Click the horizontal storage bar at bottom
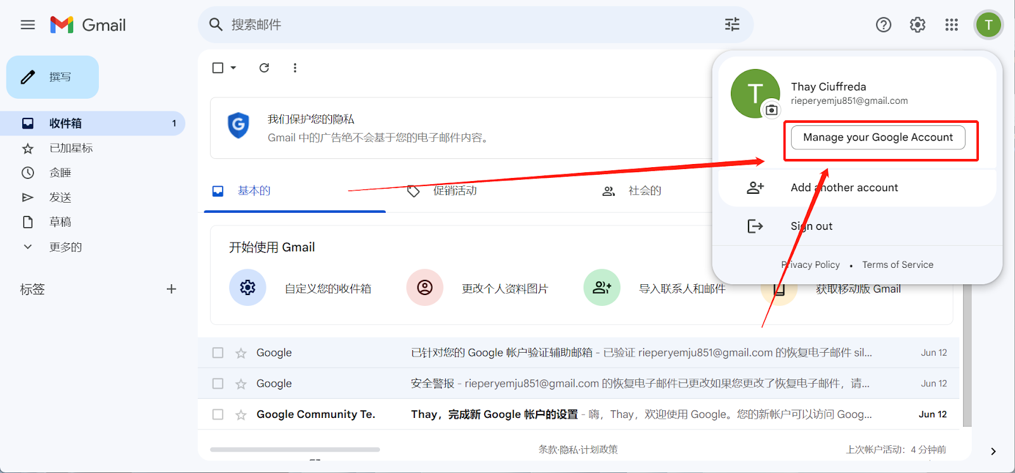Image resolution: width=1015 pixels, height=473 pixels. tap(295, 450)
